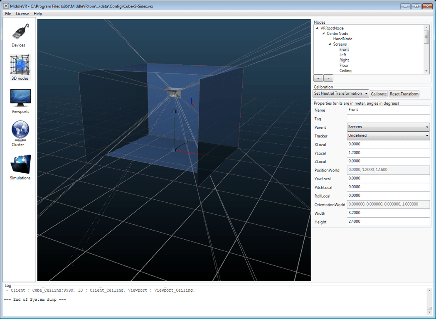Open the Viewports monitor icon
Screen dimensions: 436x319
[x=20, y=98]
